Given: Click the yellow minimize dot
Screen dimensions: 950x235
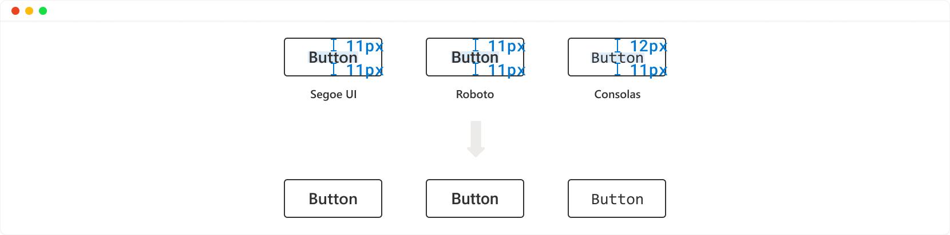Looking at the screenshot, I should 29,11.
